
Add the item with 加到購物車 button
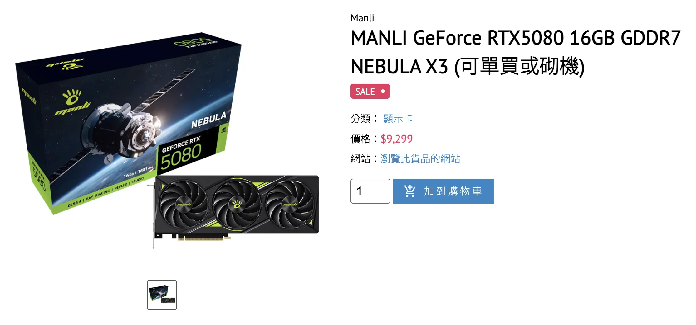point(444,191)
